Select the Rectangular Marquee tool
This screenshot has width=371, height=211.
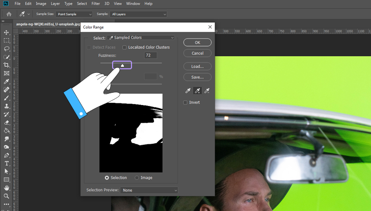[7, 40]
